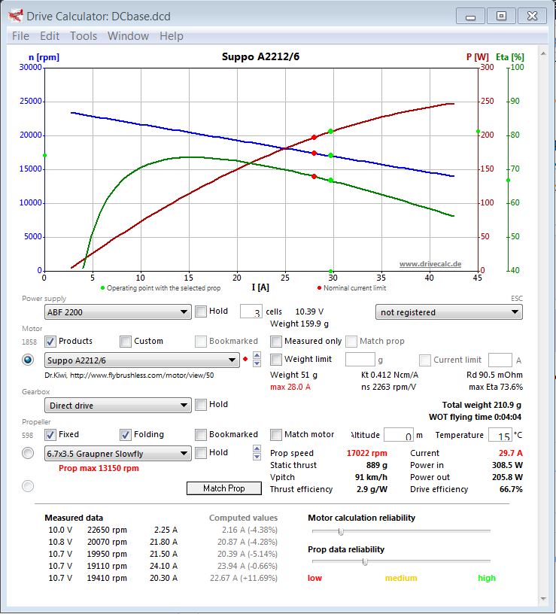Open the Tools menu
This screenshot has width=556, height=614.
point(84,36)
